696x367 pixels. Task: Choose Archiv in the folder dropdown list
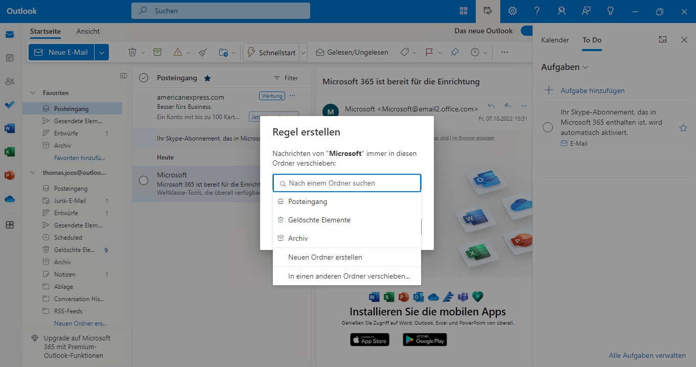(298, 238)
